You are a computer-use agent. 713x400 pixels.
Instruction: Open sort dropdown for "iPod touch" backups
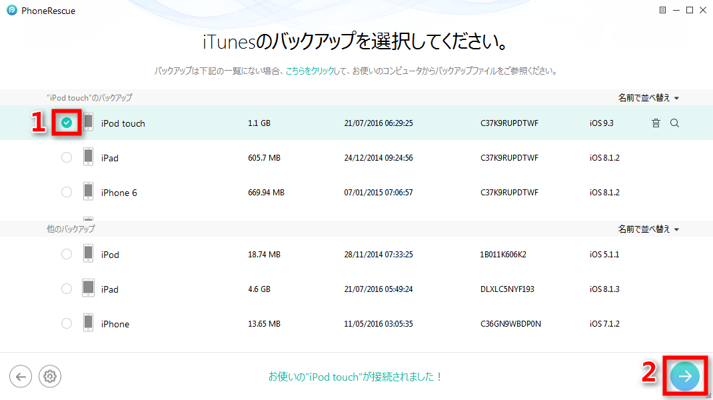pyautogui.click(x=648, y=98)
